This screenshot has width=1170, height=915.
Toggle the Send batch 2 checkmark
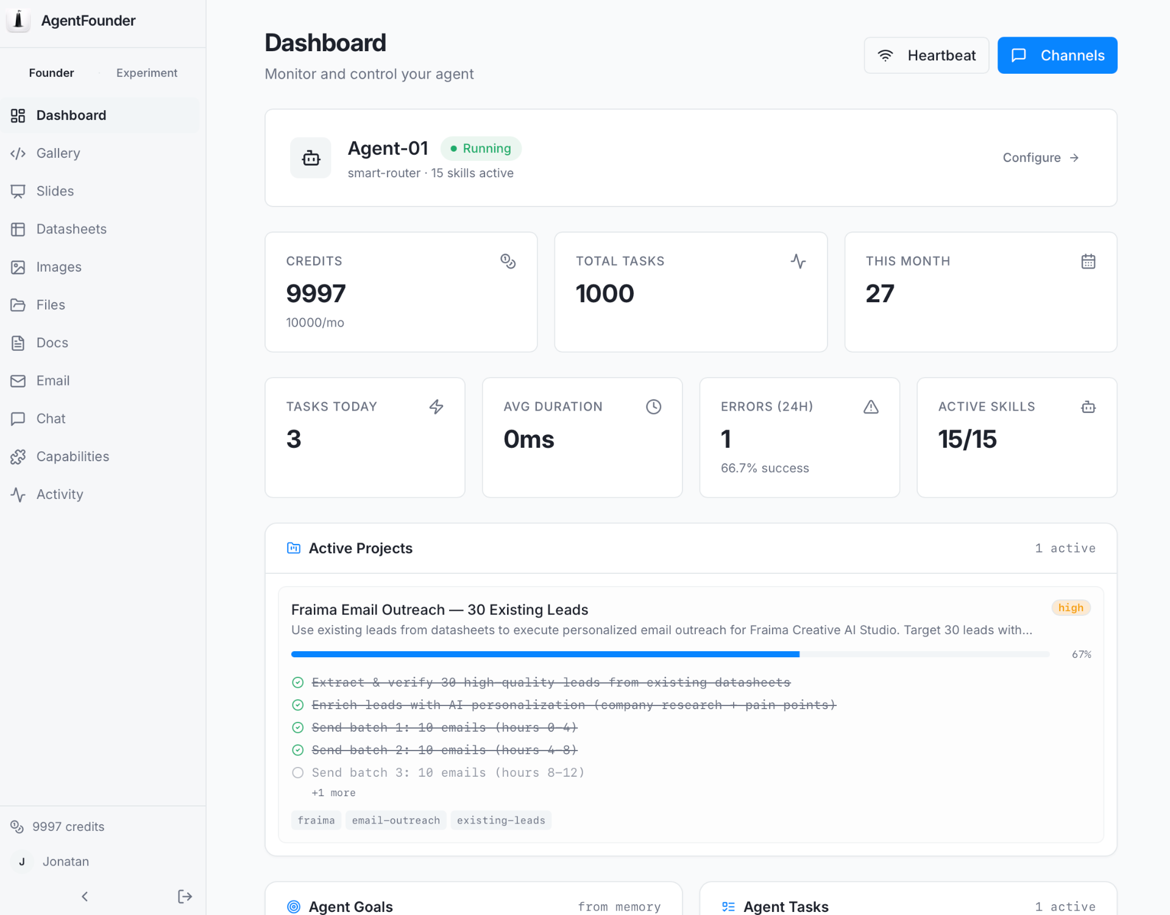pos(298,750)
